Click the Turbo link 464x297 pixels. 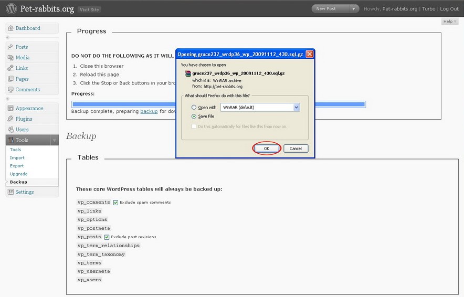pyautogui.click(x=428, y=9)
